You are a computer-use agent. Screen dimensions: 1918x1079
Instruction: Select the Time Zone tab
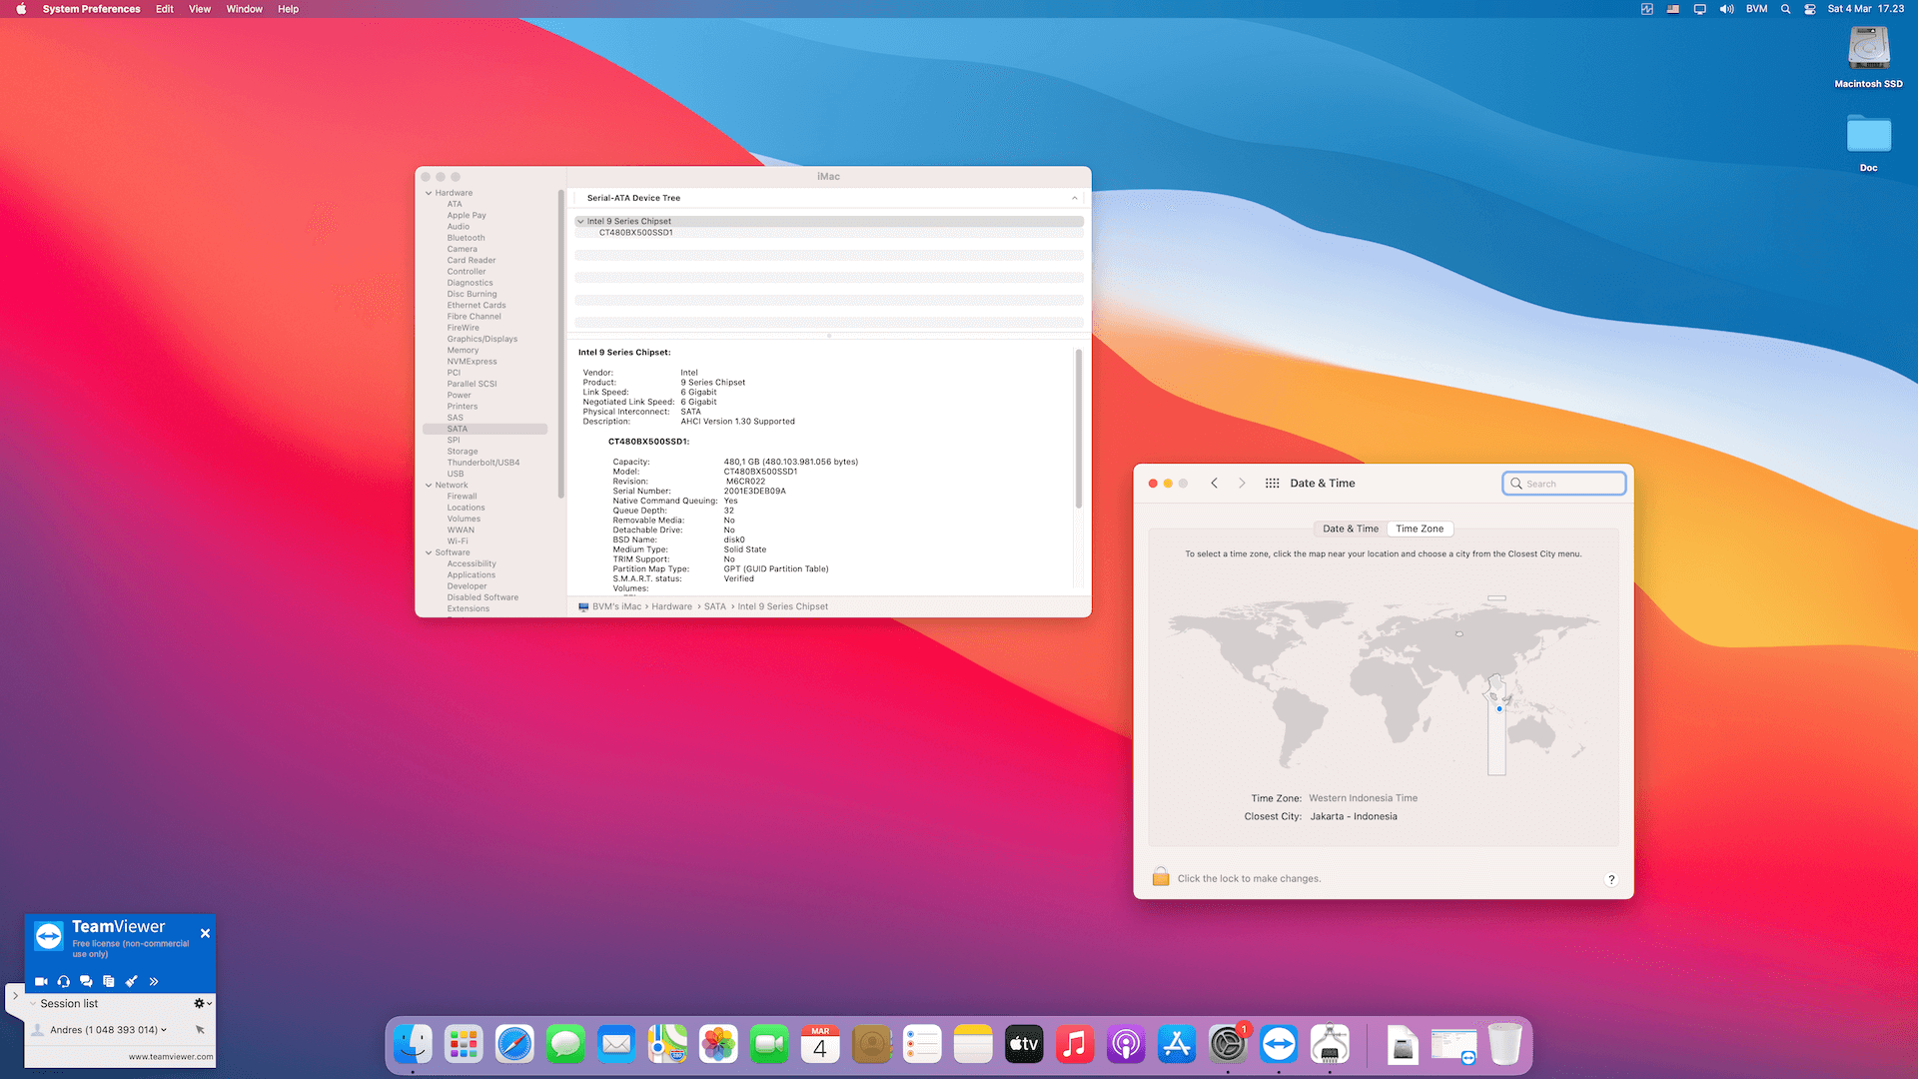tap(1420, 529)
